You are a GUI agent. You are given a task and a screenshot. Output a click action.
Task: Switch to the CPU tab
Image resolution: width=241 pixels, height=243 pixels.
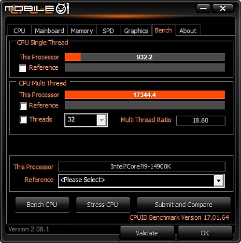pyautogui.click(x=19, y=30)
